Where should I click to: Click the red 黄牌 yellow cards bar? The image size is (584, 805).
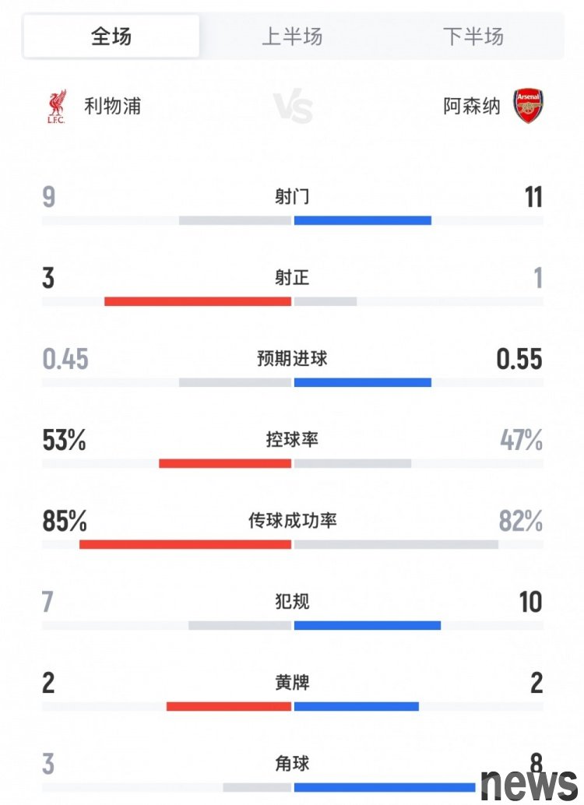(229, 706)
